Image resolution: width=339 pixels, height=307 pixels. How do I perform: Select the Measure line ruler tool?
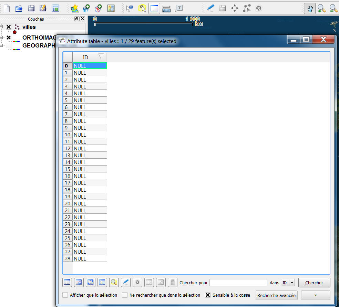[166, 9]
